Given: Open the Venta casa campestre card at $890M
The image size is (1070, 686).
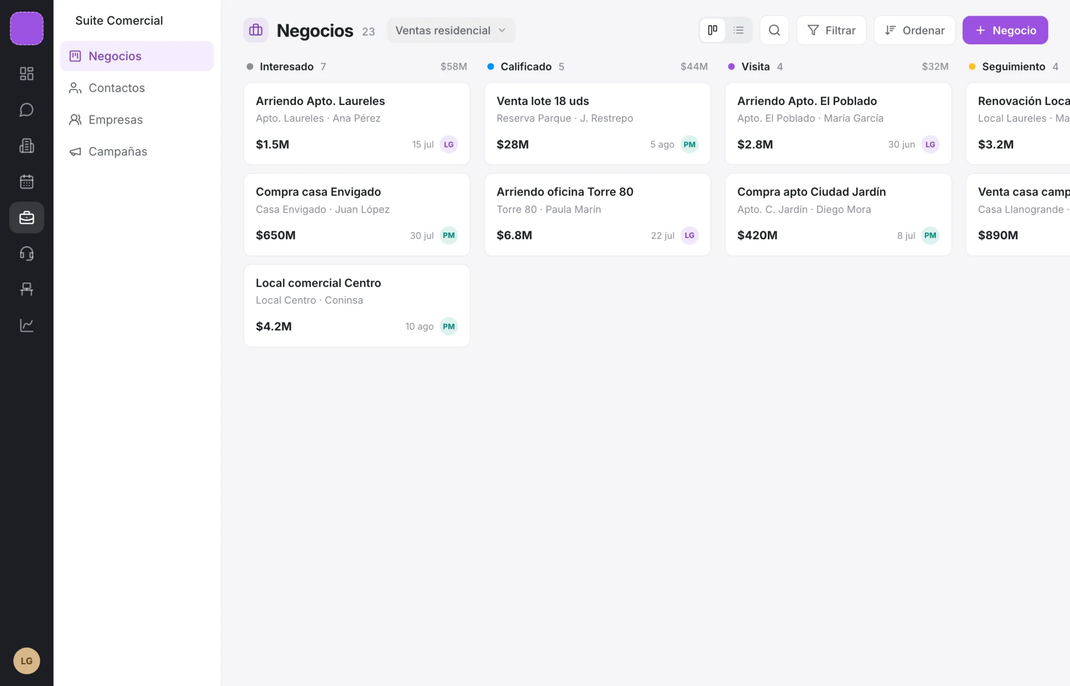Looking at the screenshot, I should pyautogui.click(x=1018, y=215).
